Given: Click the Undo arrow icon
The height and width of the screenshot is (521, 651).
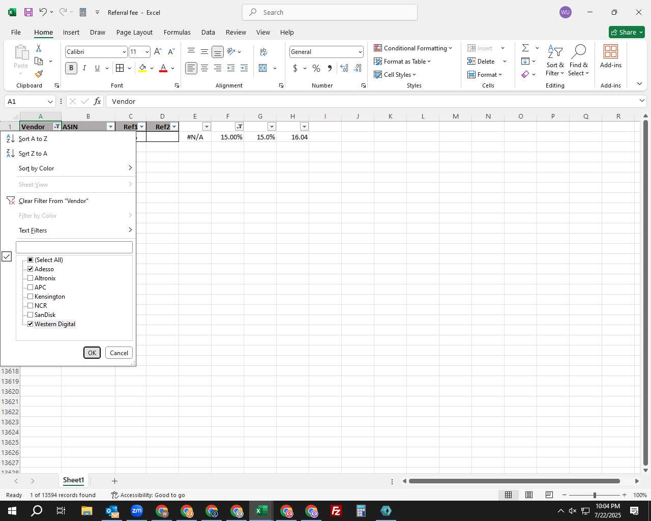Looking at the screenshot, I should tap(43, 12).
